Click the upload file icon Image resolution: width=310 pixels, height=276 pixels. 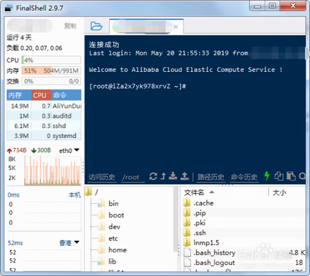[x=184, y=176]
